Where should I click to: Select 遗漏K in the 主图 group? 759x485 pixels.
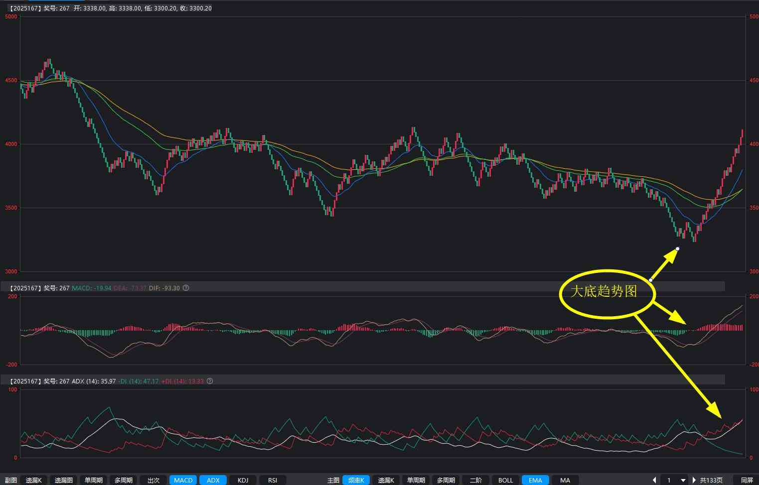(x=386, y=480)
